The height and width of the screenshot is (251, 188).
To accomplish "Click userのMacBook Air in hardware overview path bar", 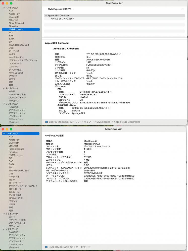I will point(61,247).
